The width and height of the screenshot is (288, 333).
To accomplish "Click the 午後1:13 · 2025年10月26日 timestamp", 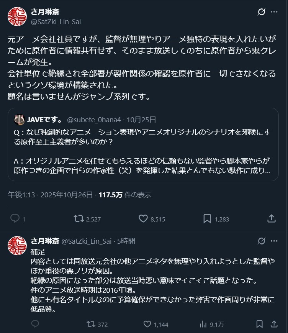I will click(x=50, y=195).
